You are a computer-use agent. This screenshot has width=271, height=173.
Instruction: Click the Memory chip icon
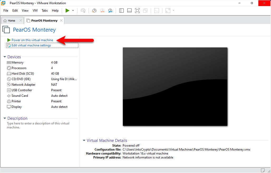[x=9, y=63]
